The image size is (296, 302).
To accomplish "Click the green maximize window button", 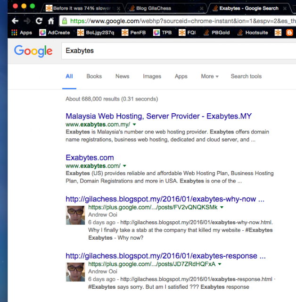I will 33,6.
